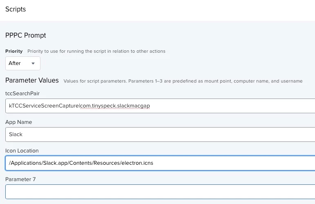Click the Parameter Values heading
The width and height of the screenshot is (315, 204).
[32, 81]
